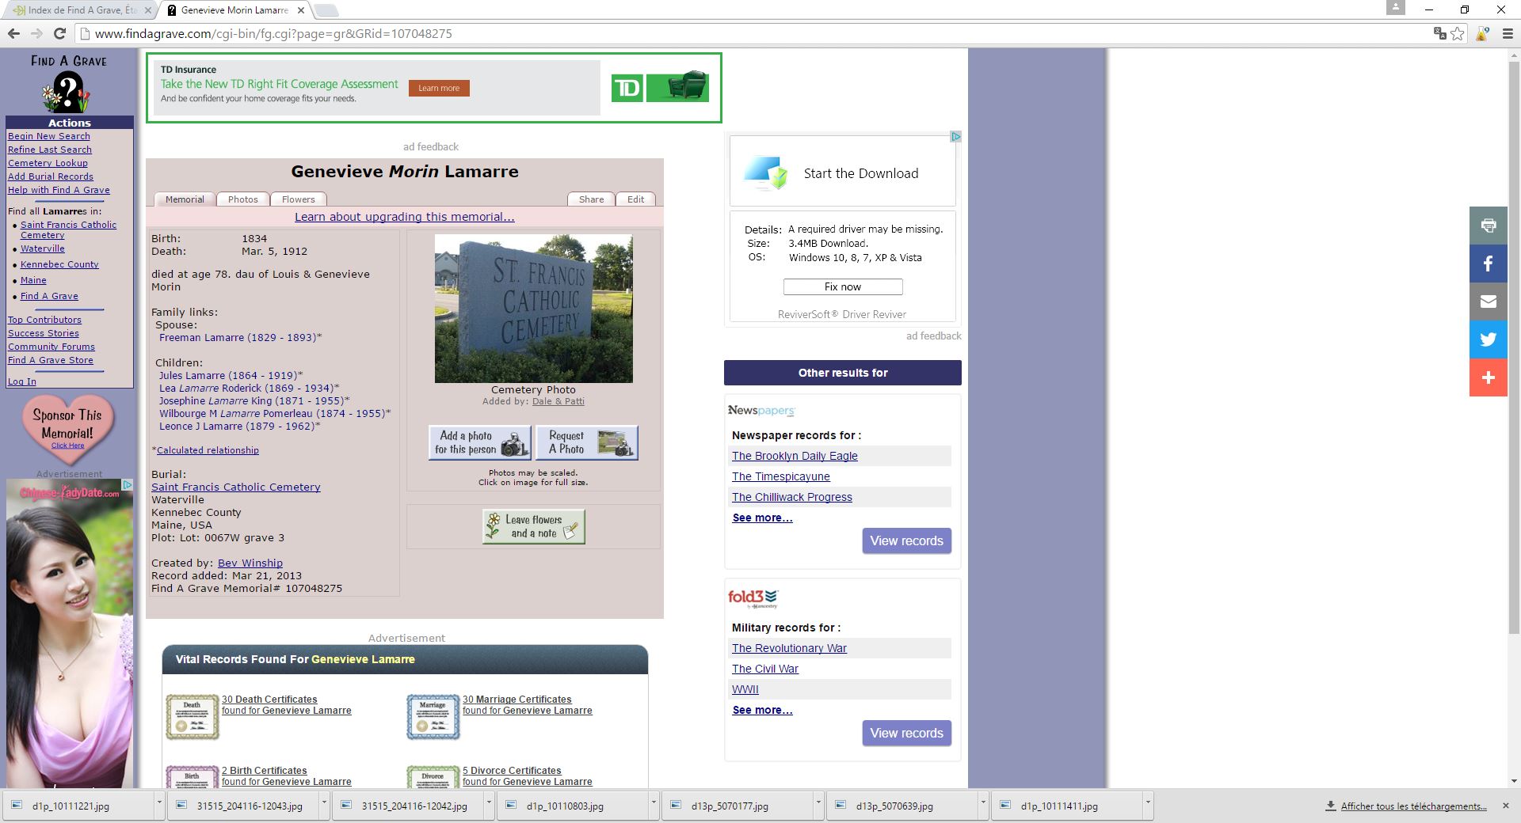Screen dimensions: 1521x823
Task: Switch to the Photos tab
Action: click(242, 199)
